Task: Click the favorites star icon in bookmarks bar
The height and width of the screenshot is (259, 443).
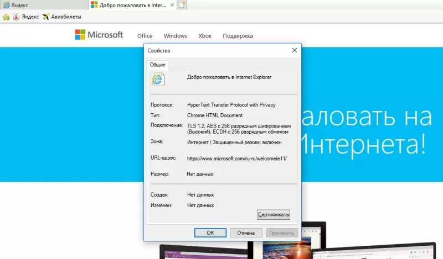Action: coord(6,17)
